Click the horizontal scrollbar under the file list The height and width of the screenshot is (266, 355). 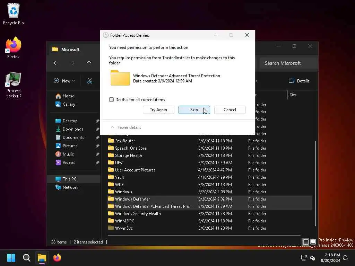tap(204, 235)
